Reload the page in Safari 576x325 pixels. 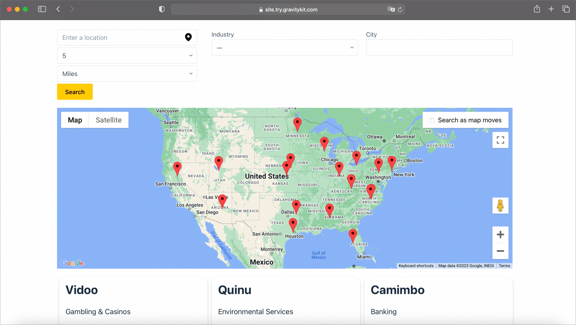(x=400, y=9)
